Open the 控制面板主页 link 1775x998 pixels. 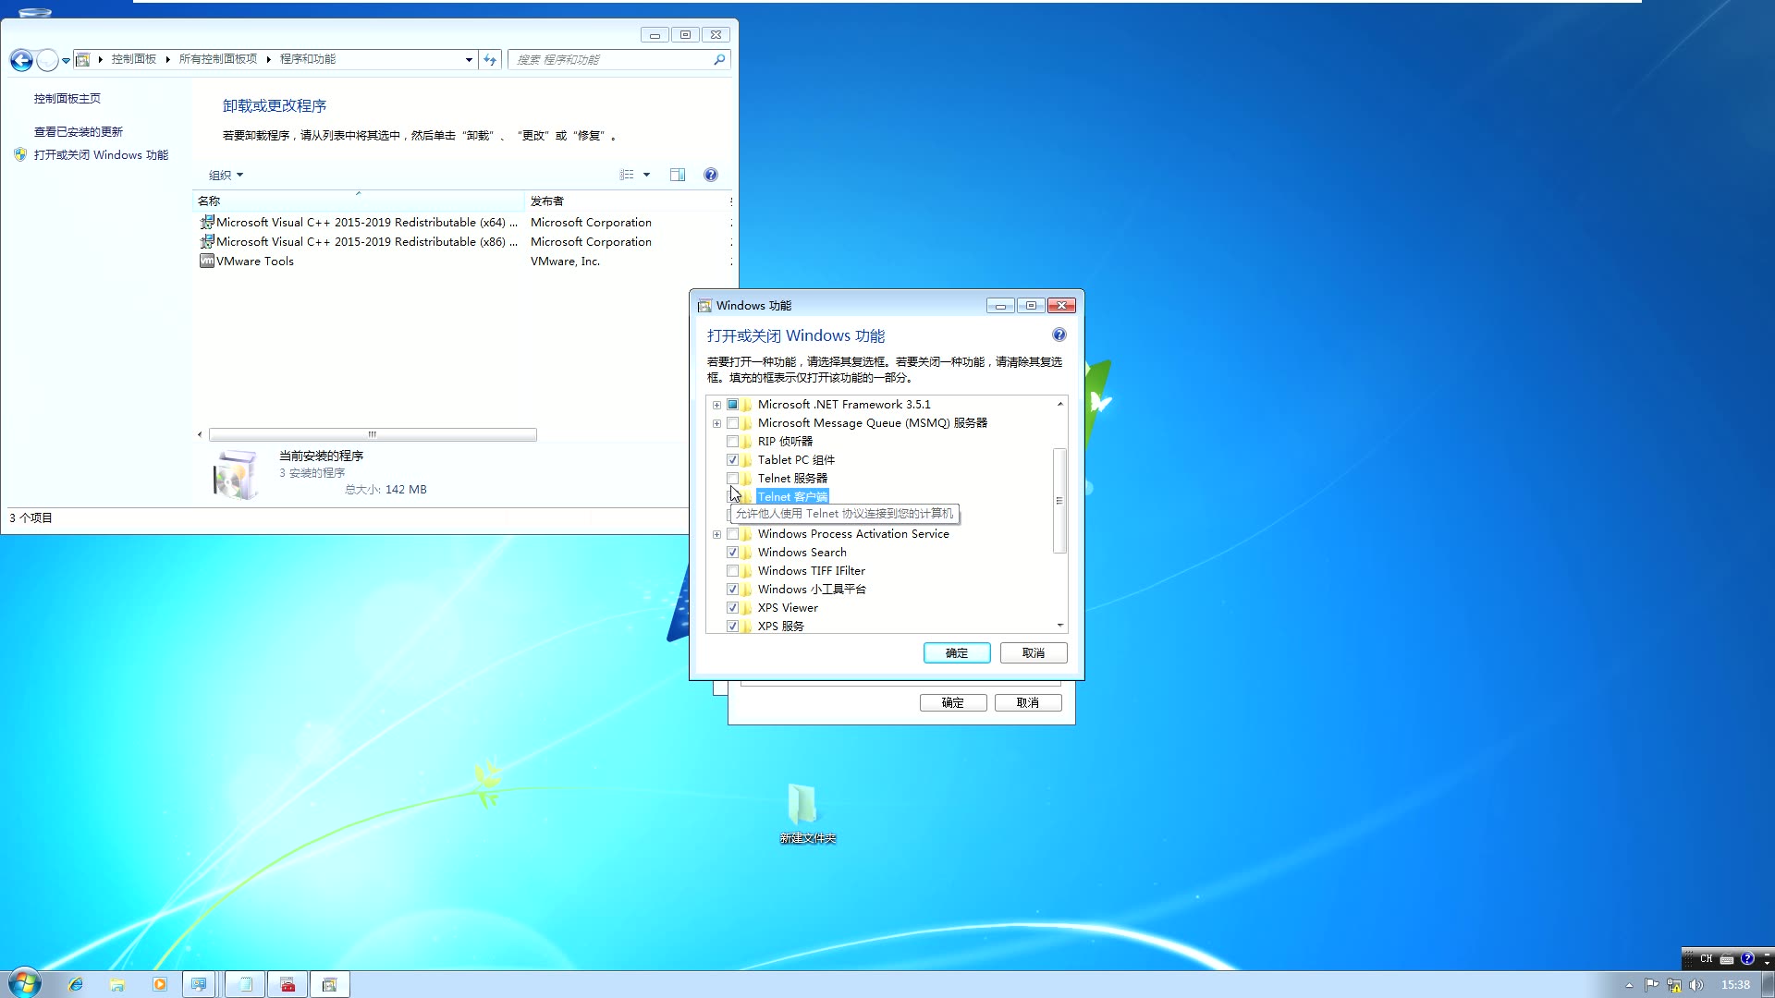point(67,98)
